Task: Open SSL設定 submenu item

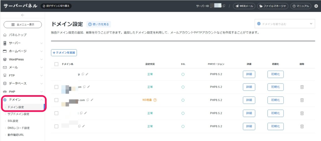Action: click(x=13, y=121)
